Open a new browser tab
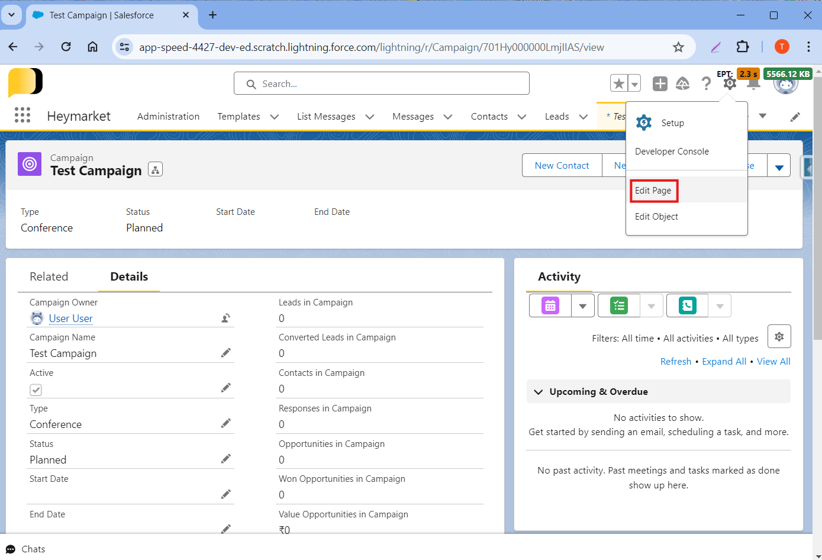822x560 pixels. pyautogui.click(x=213, y=15)
